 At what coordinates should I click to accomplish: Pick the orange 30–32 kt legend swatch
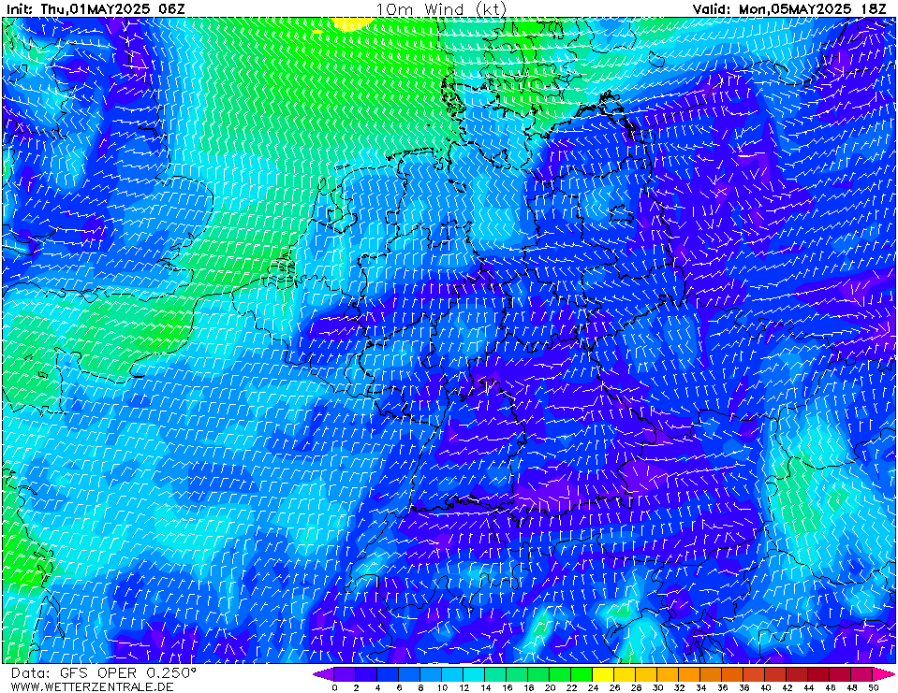[668, 674]
